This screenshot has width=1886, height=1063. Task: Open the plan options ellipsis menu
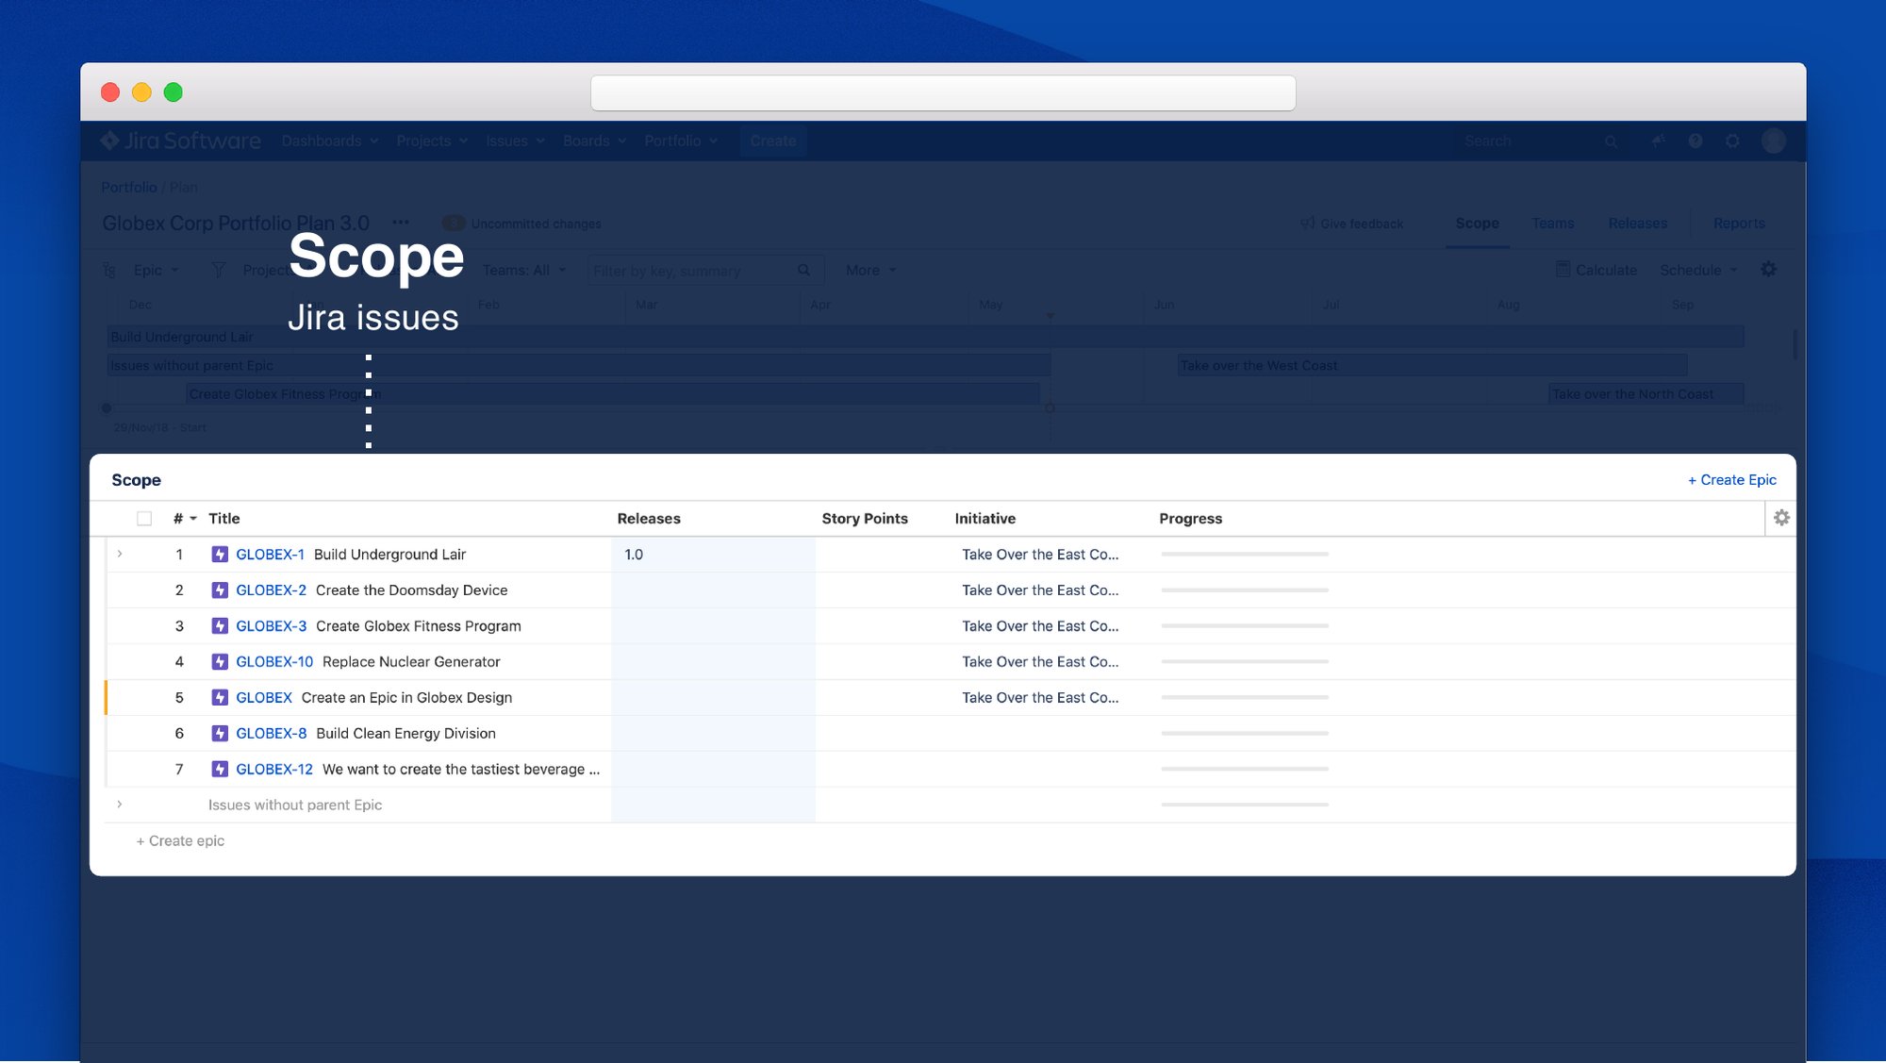pyautogui.click(x=401, y=223)
